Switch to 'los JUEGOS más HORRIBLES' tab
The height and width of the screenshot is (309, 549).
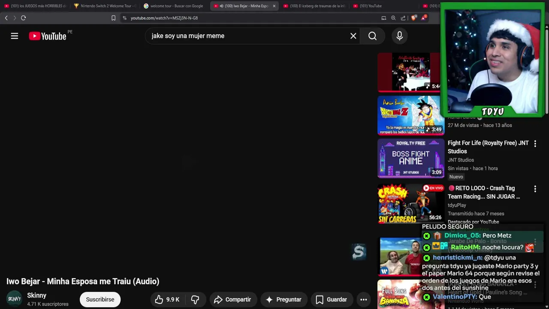coord(35,6)
